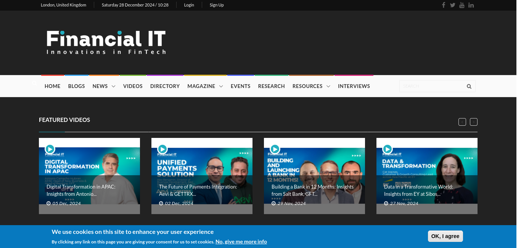Go to the Home menu item
The height and width of the screenshot is (248, 521).
(x=53, y=86)
